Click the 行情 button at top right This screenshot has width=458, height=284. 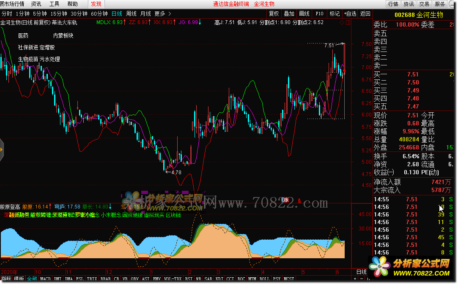point(393,4)
